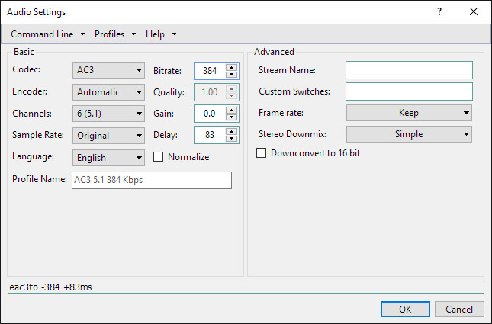Screen dimensions: 492x324
Task: Click the OK button
Action: tap(405, 309)
